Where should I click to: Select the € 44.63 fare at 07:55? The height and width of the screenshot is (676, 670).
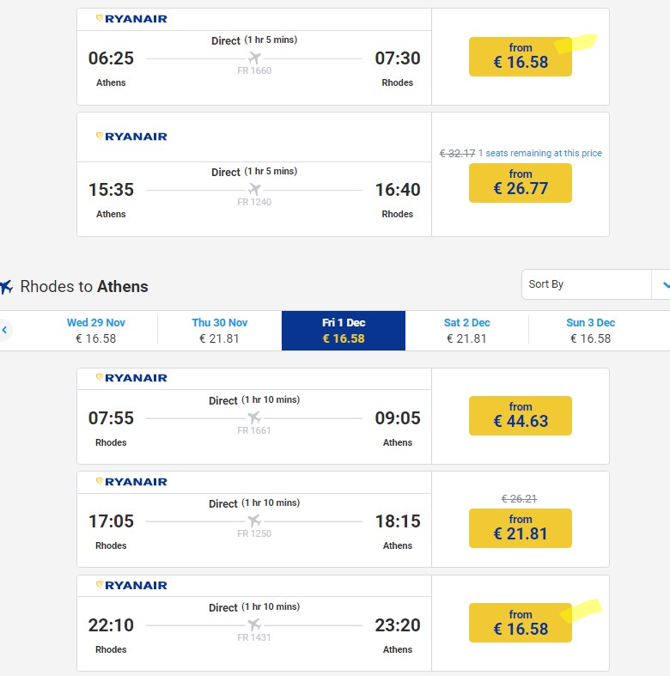coord(520,416)
